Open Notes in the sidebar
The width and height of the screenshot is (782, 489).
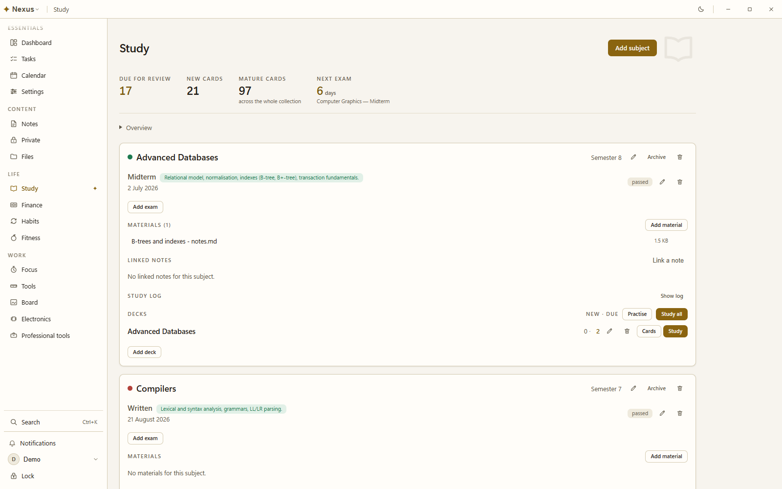[x=53, y=124]
